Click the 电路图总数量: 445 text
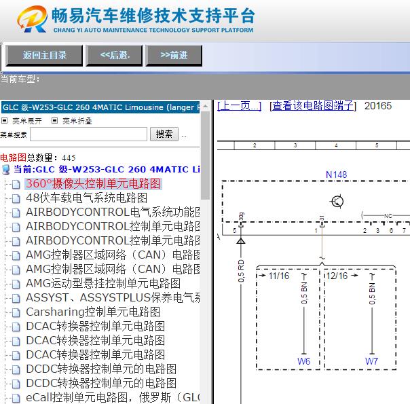The width and height of the screenshot is (410, 404). click(38, 158)
